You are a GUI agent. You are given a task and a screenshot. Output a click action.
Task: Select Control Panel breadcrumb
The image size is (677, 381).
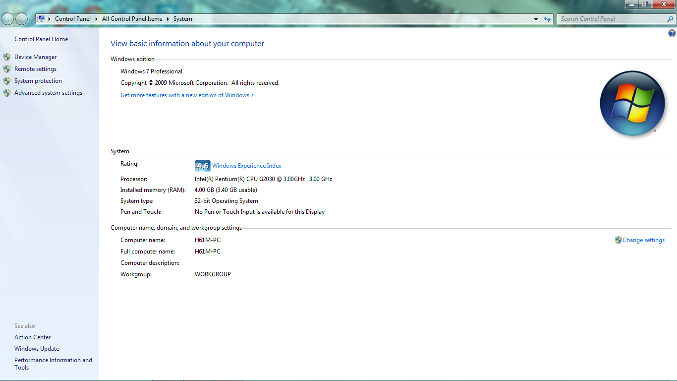coord(73,19)
